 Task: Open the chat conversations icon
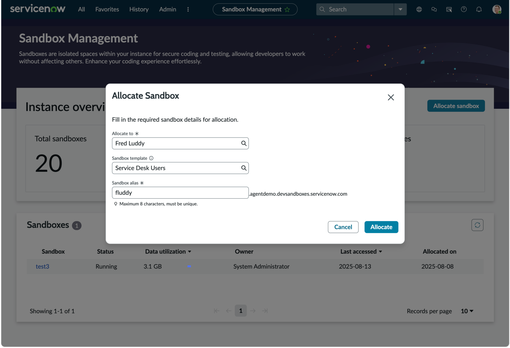point(434,9)
